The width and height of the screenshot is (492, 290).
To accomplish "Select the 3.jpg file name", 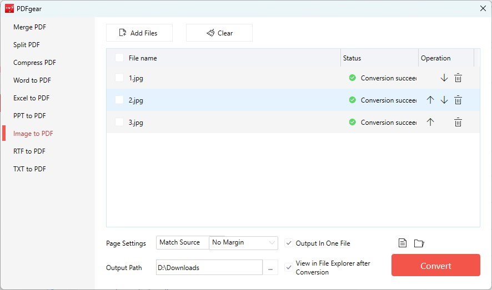I will [x=136, y=123].
